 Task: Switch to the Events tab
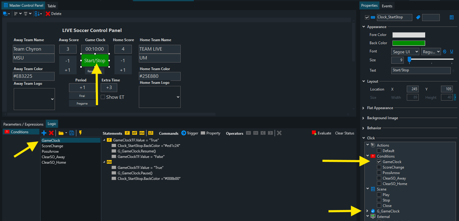pyautogui.click(x=387, y=6)
